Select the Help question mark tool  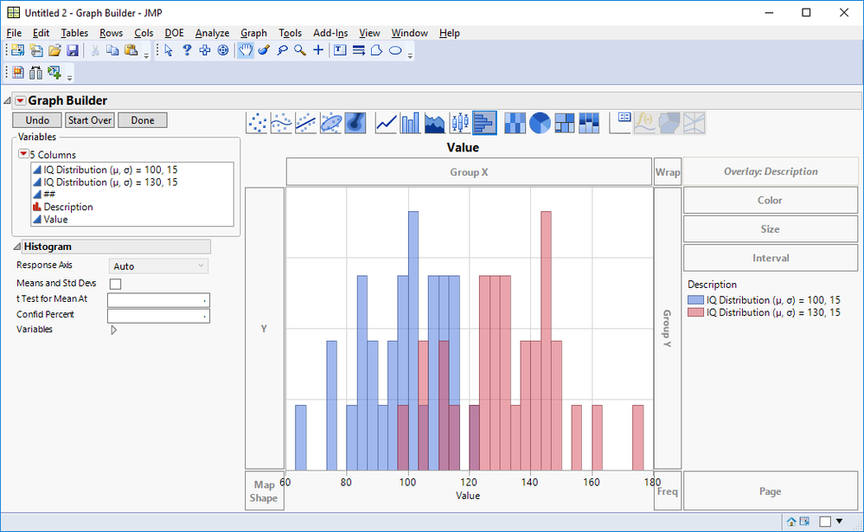187,51
